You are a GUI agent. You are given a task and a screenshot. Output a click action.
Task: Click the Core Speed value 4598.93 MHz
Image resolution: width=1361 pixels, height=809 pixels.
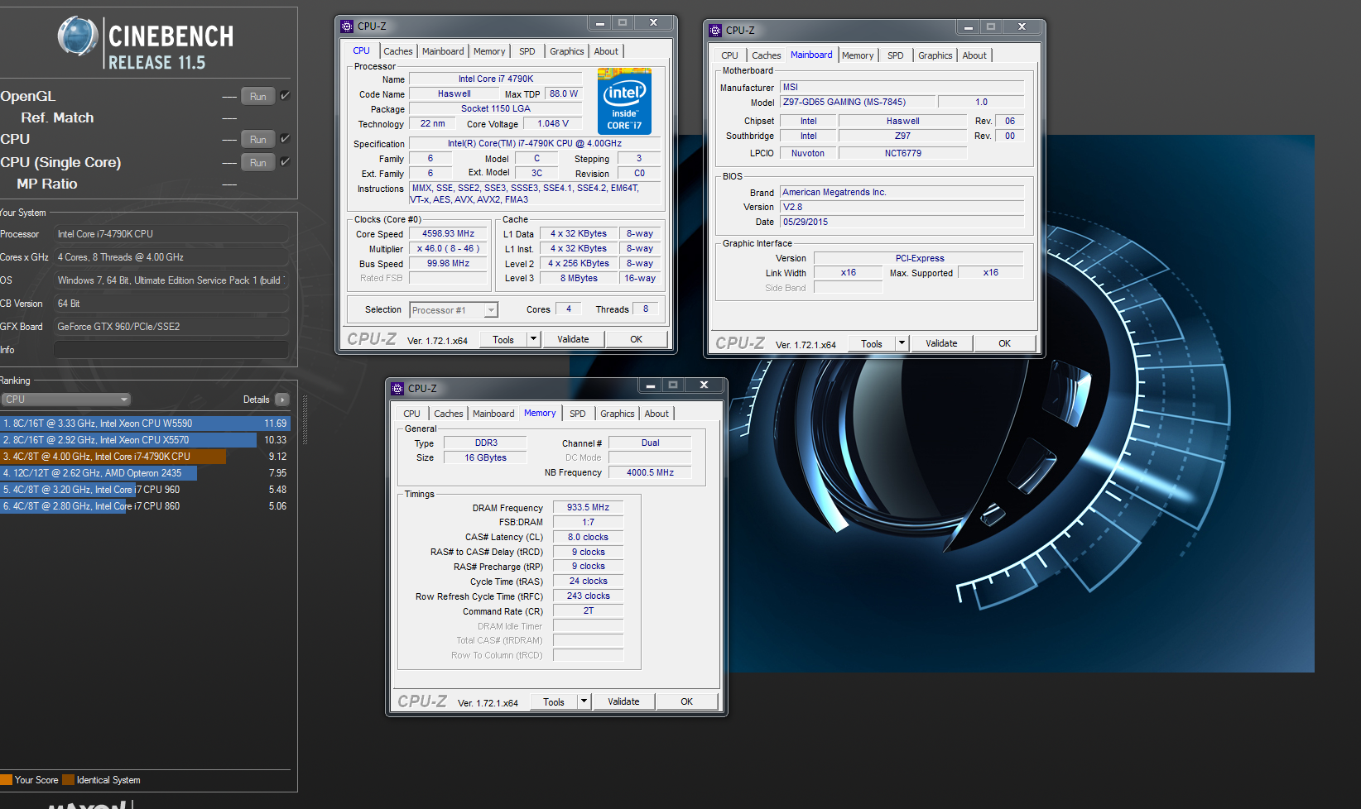[x=448, y=234]
